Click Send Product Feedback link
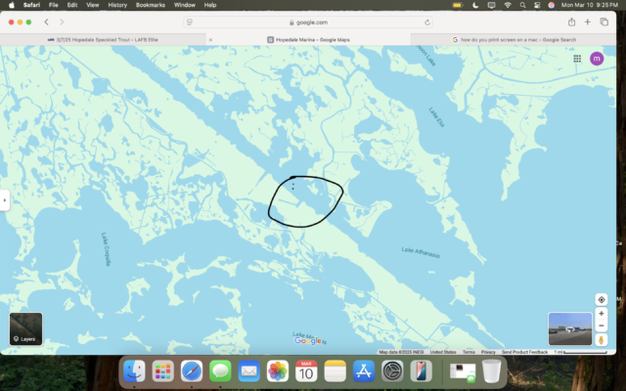The image size is (626, 391). click(524, 352)
